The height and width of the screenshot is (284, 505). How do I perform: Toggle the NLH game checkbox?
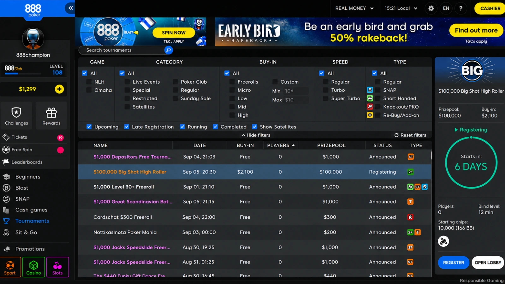click(x=89, y=82)
